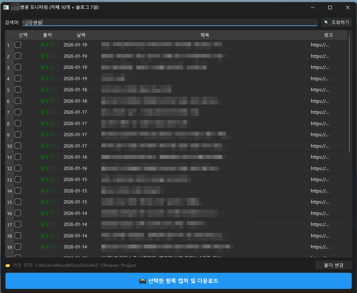Viewport: 357px width, 293px height.
Task: Click the 폴더 변경 button
Action: click(x=334, y=265)
